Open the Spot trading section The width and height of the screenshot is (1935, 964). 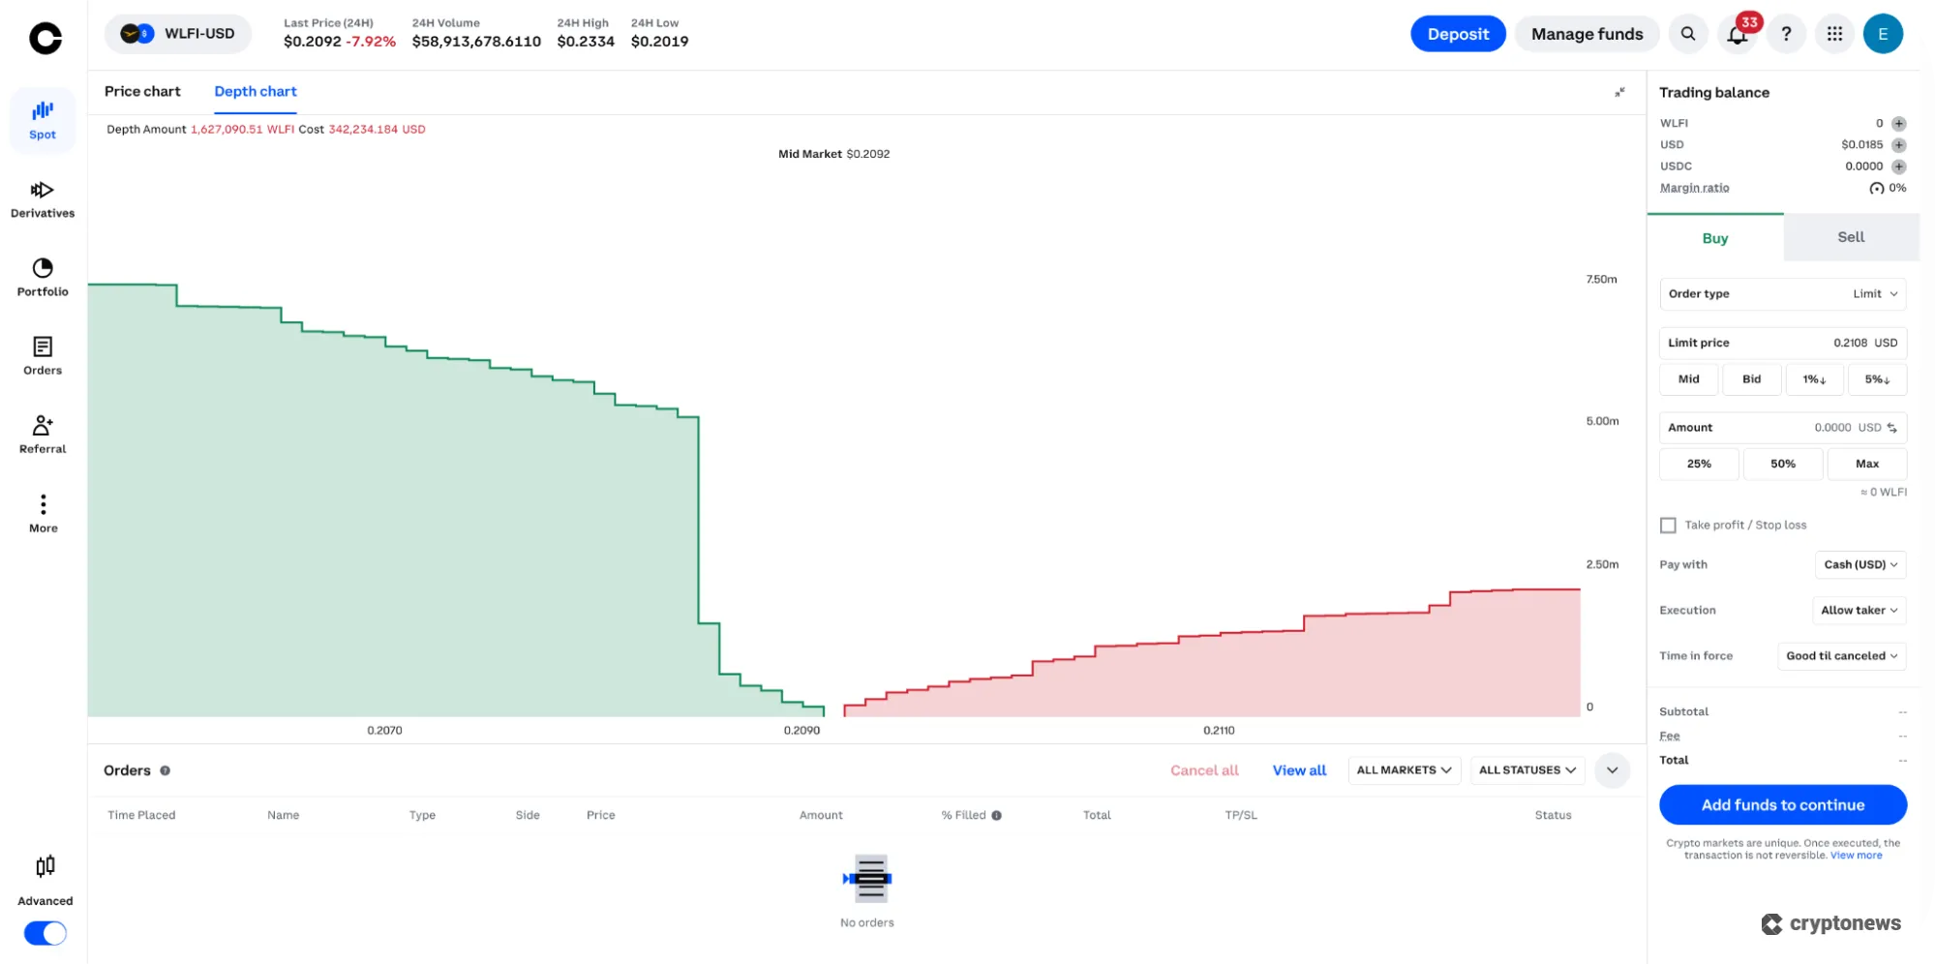pyautogui.click(x=42, y=118)
